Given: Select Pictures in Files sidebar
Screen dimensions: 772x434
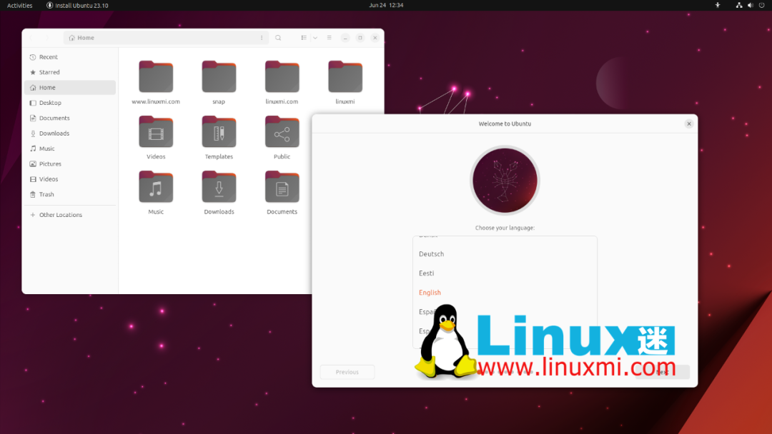Looking at the screenshot, I should pyautogui.click(x=70, y=163).
